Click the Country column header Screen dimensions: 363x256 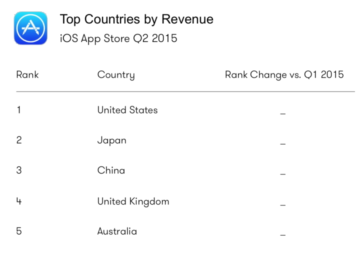[x=116, y=75]
